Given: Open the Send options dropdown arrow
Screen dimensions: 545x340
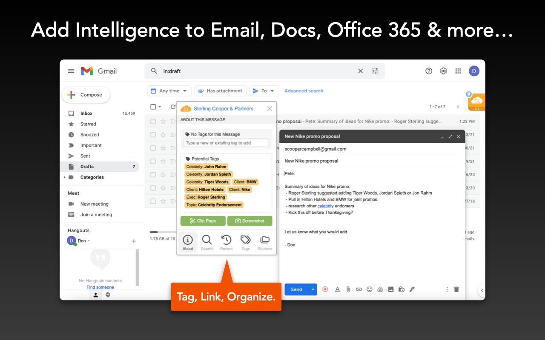Looking at the screenshot, I should pos(313,289).
